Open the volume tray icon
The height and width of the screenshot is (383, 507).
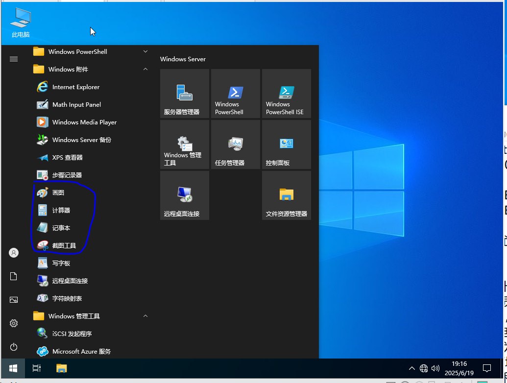click(x=435, y=368)
